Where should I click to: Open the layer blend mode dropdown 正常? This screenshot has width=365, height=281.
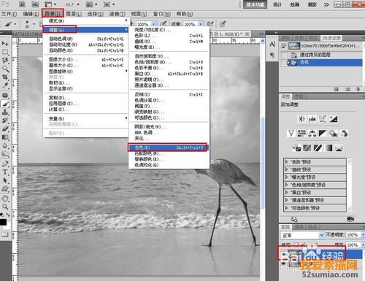[x=303, y=235]
